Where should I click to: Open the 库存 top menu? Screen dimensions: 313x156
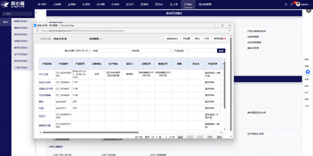(115, 4)
